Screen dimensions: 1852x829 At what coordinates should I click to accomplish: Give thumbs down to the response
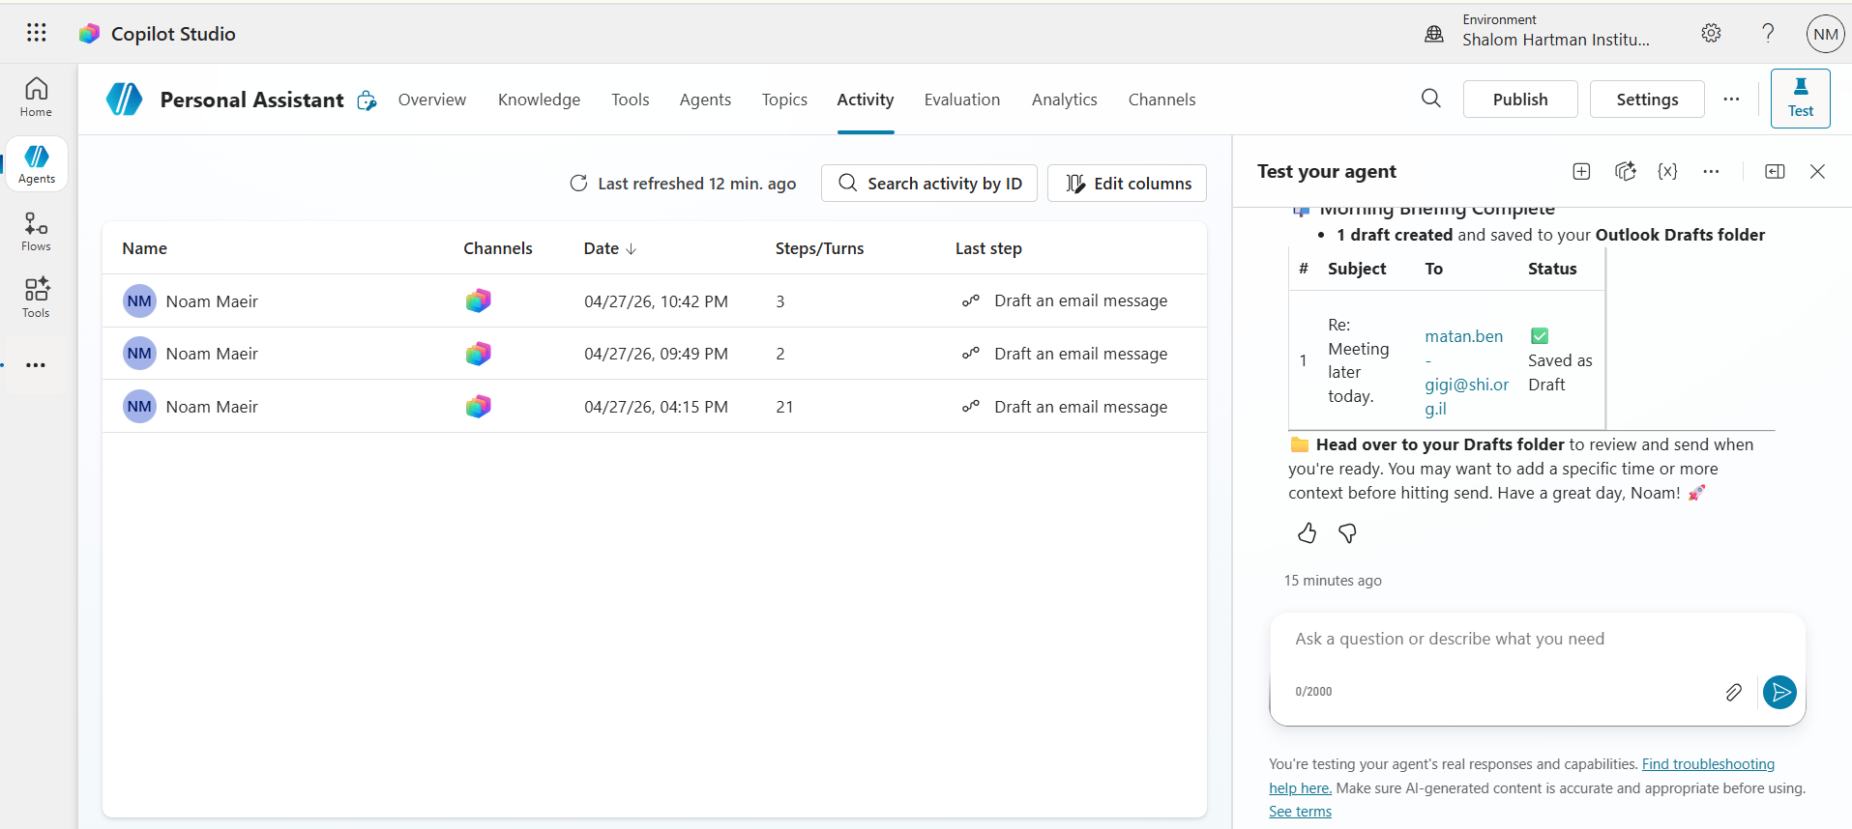point(1347,533)
